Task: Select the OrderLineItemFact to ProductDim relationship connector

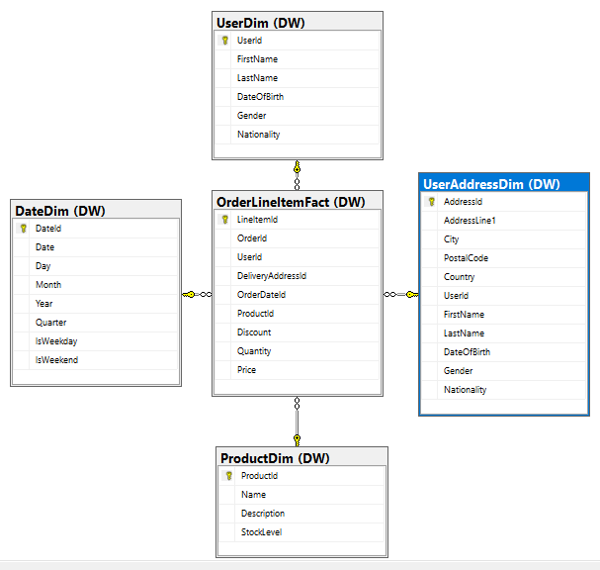Action: 297,422
